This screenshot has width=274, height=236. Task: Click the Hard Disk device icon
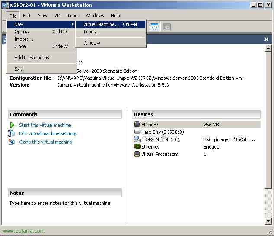coord(137,132)
